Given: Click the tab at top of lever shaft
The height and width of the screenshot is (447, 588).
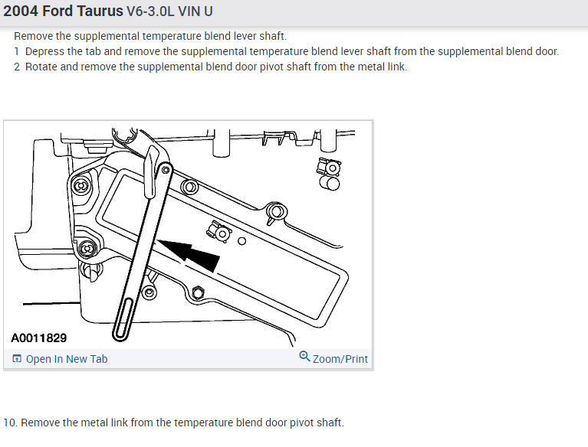Looking at the screenshot, I should pos(151,171).
